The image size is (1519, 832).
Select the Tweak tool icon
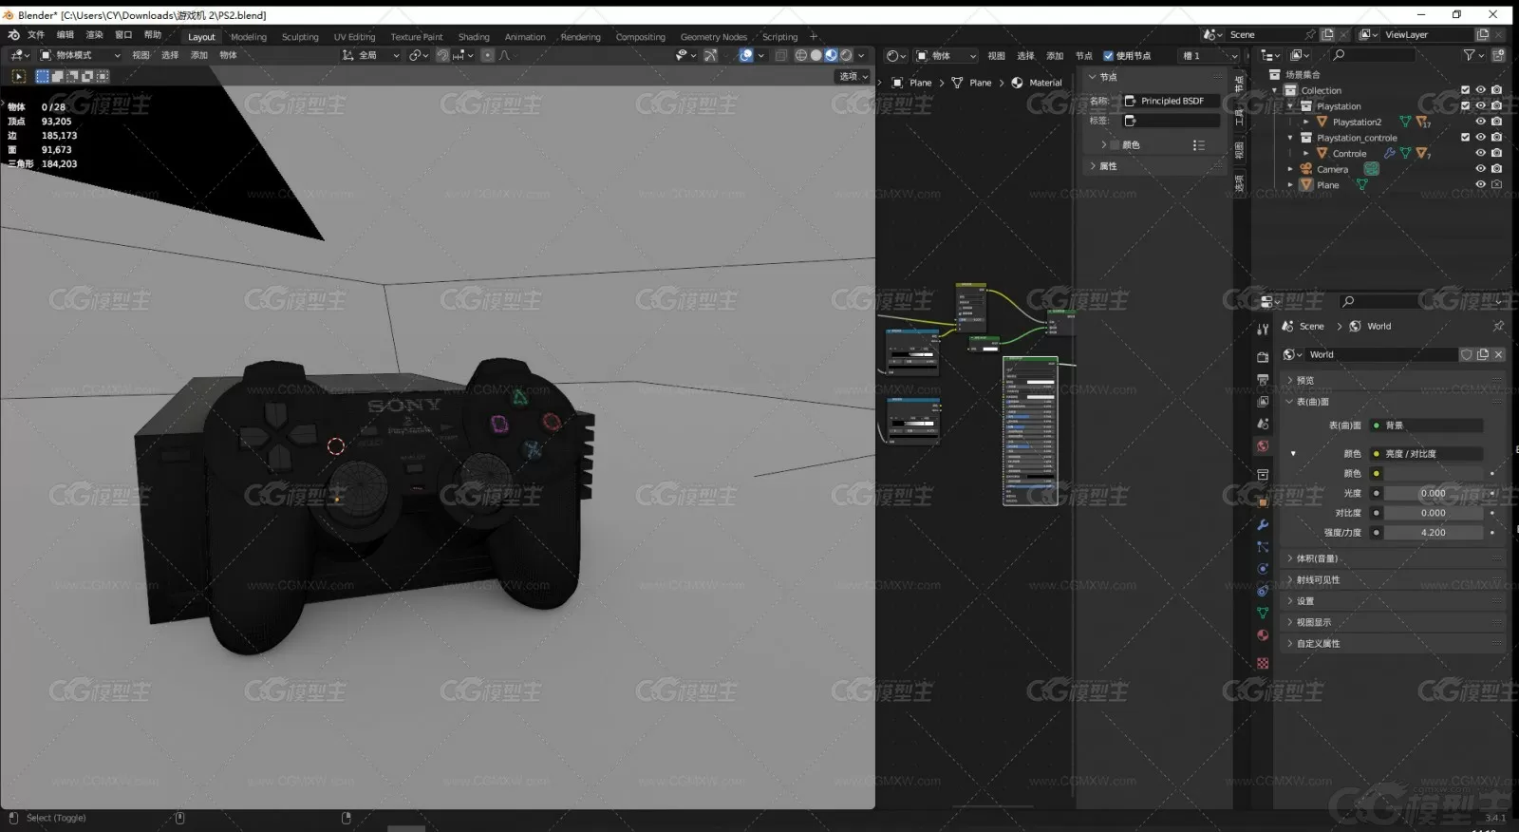(x=19, y=76)
